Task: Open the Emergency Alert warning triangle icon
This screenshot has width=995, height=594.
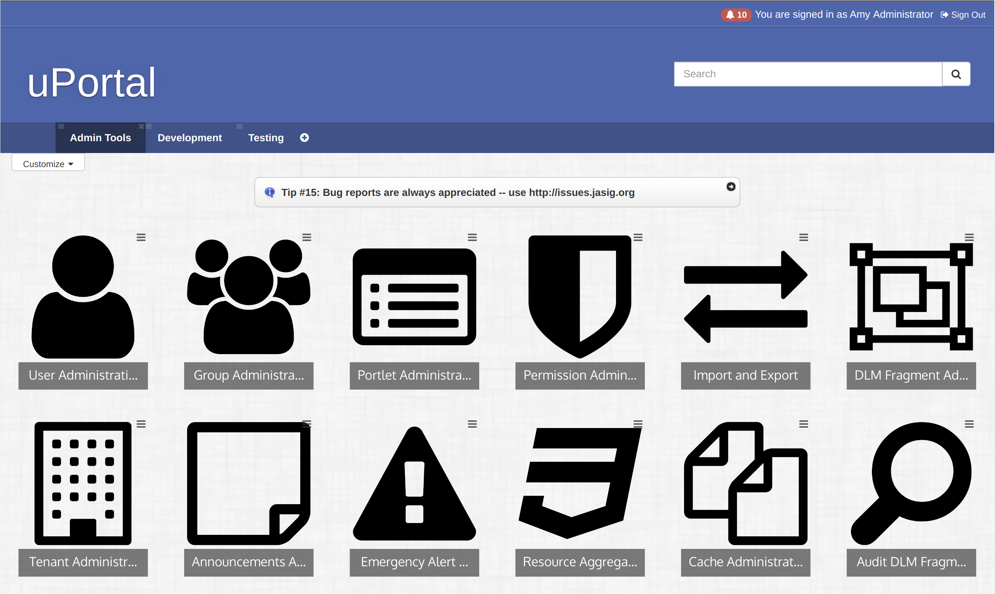Action: [414, 483]
